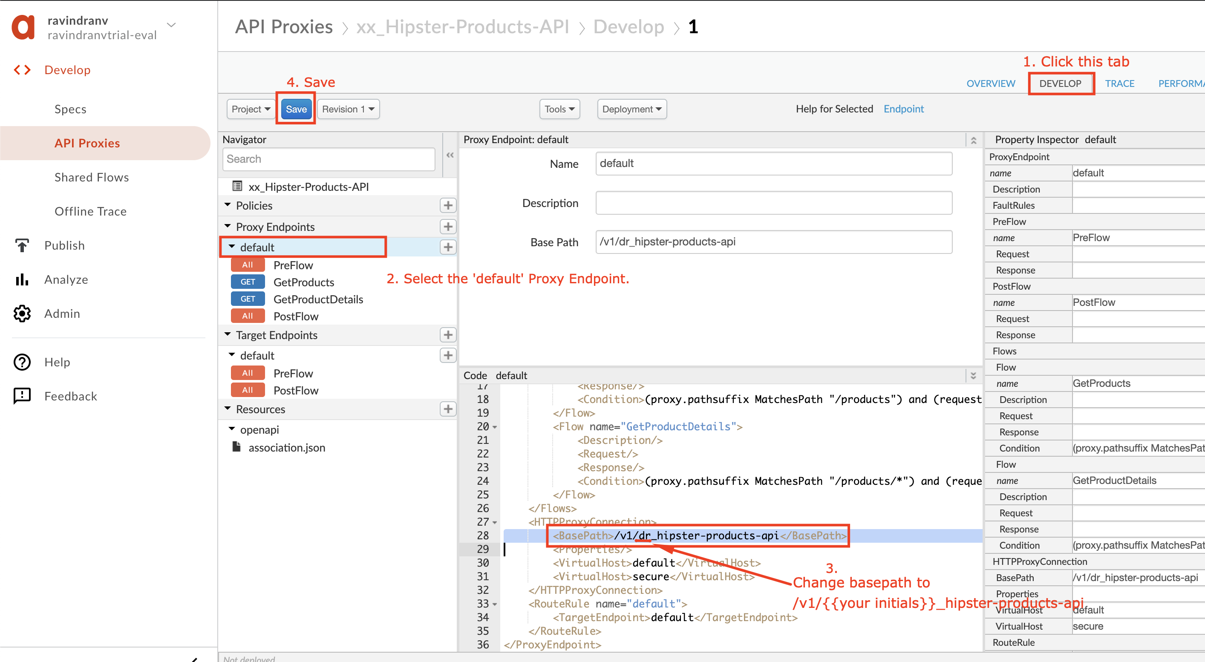Collapse the Proxy Endpoints tree section
Screen dimensions: 1205x662
[228, 226]
